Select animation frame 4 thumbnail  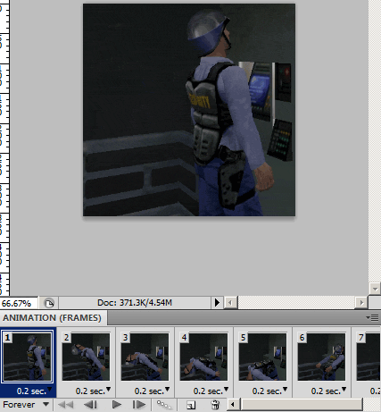click(x=203, y=357)
